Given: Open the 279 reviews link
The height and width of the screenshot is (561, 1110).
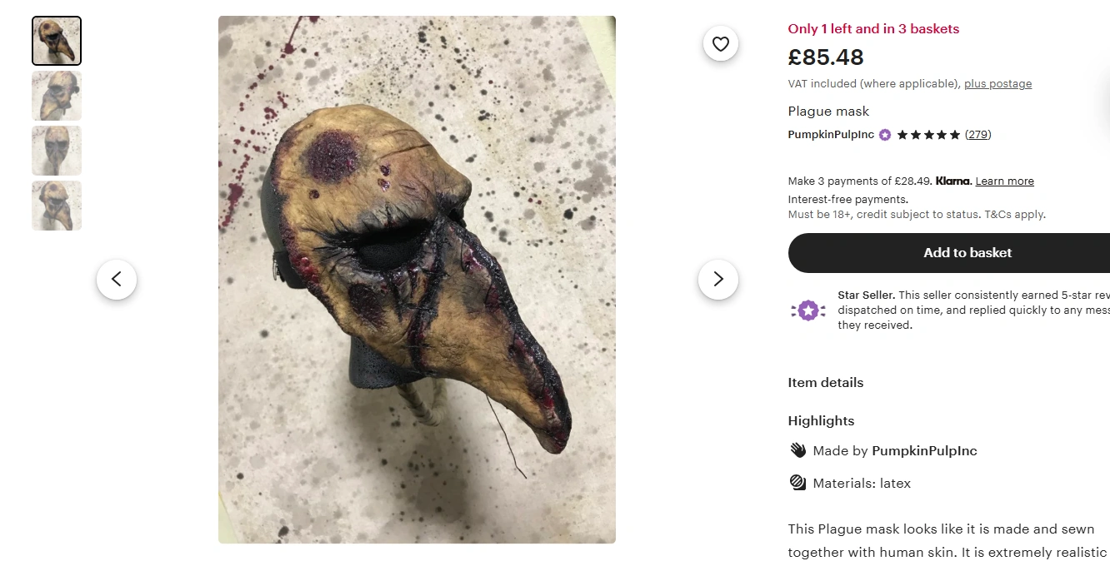Looking at the screenshot, I should pyautogui.click(x=977, y=135).
